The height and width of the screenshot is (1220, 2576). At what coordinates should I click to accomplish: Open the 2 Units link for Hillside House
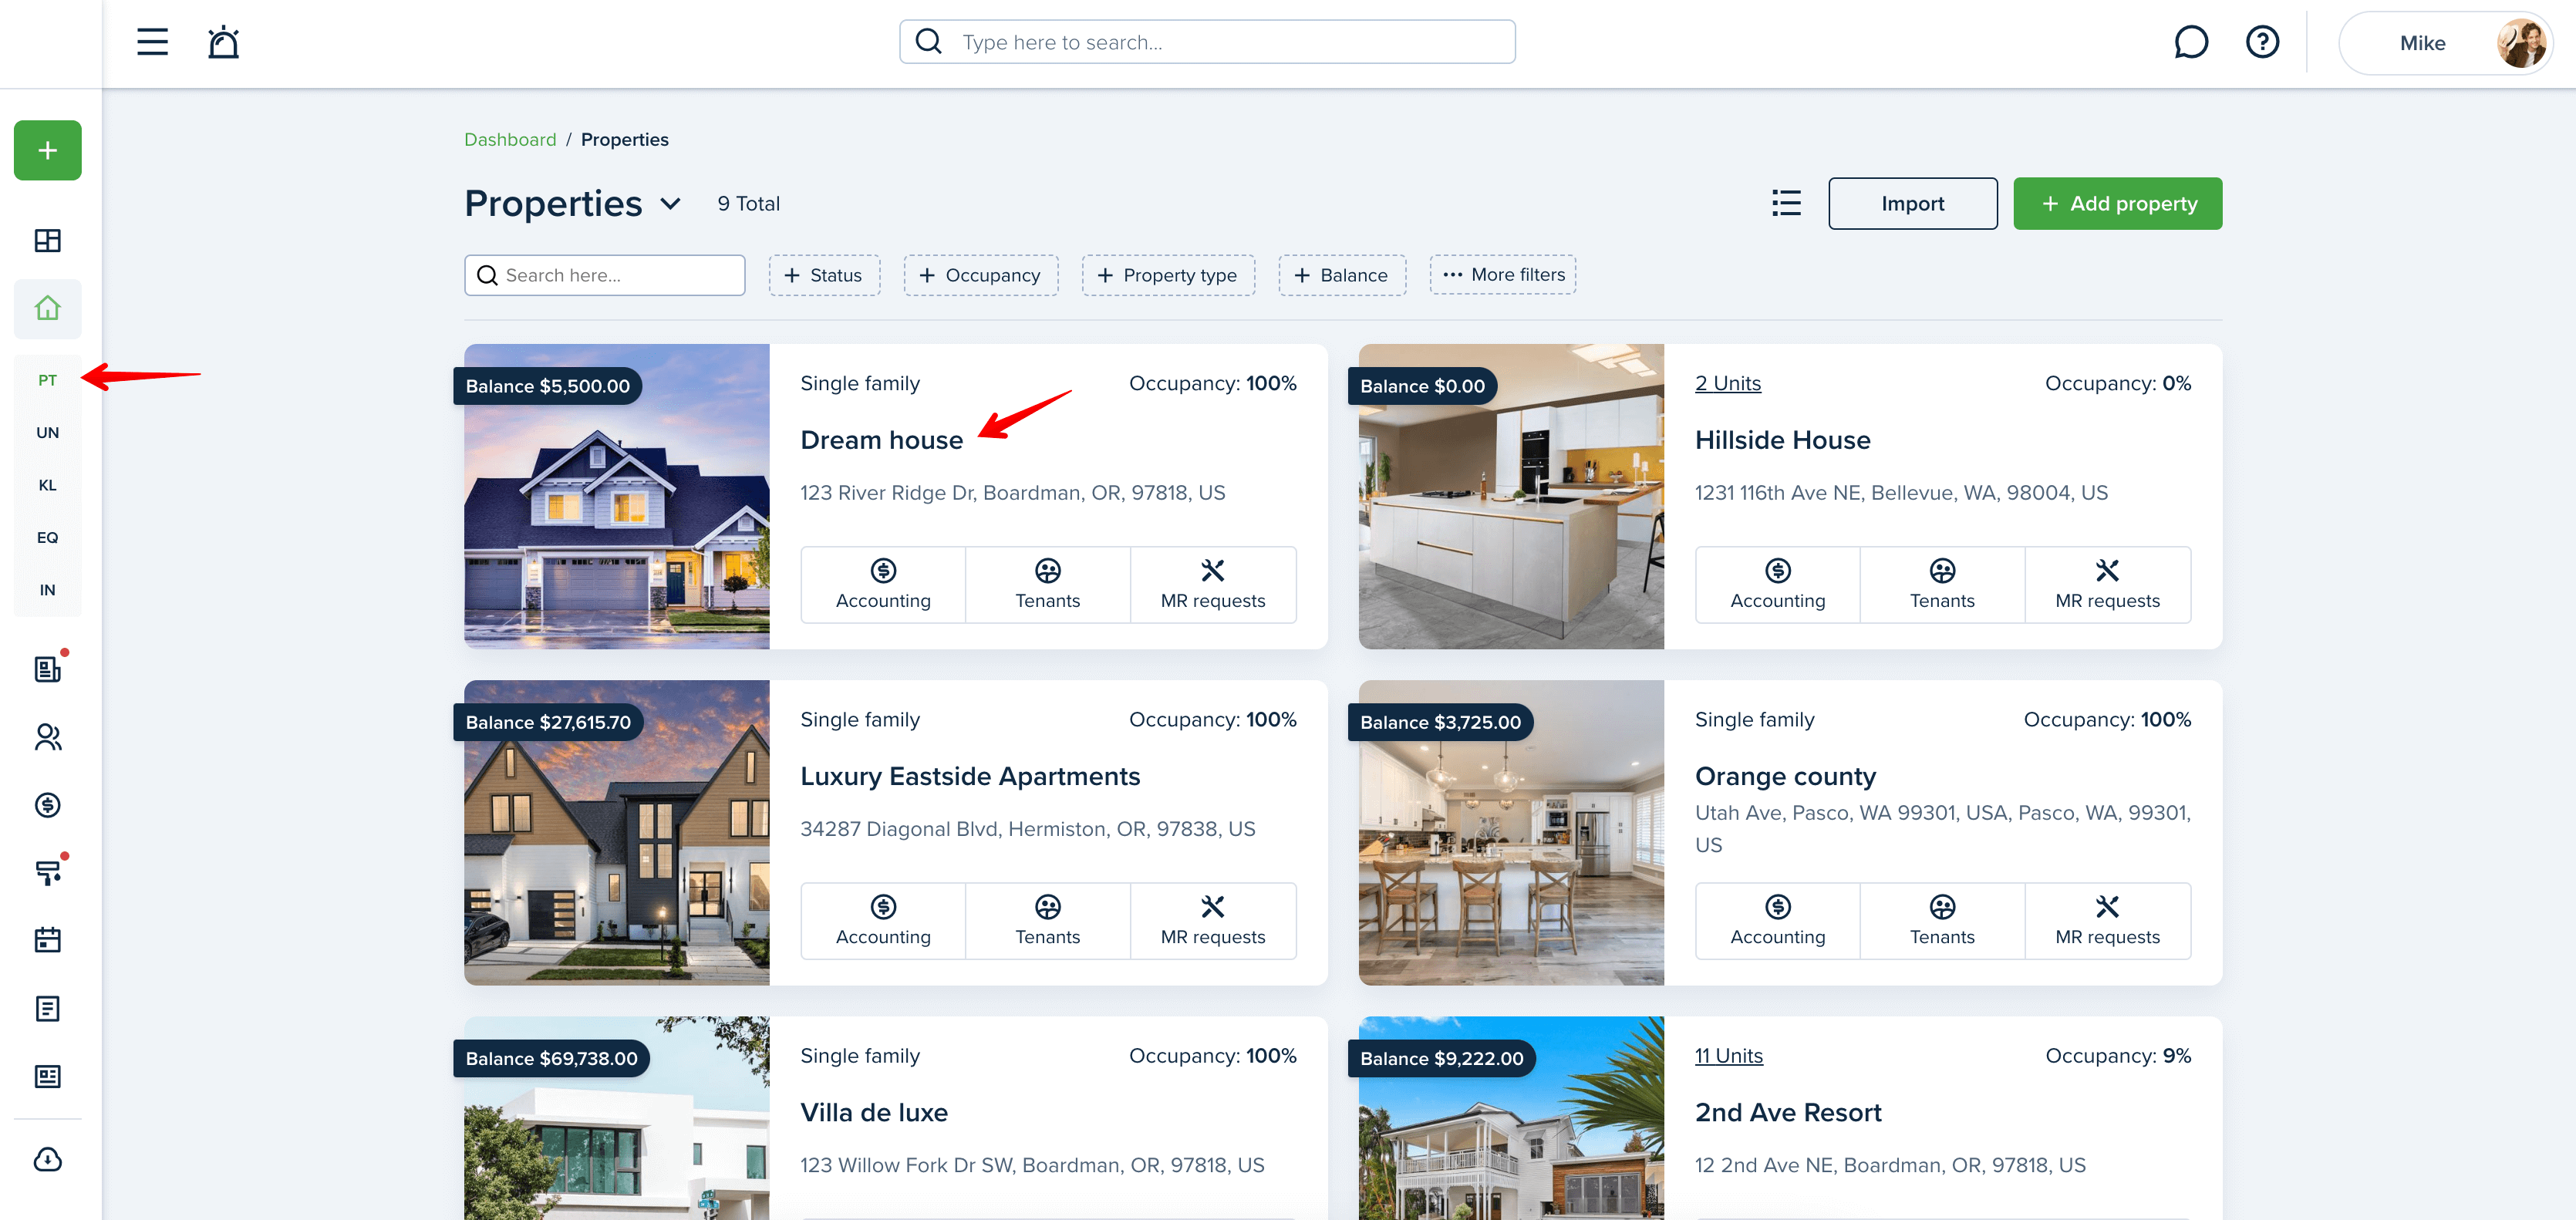pyautogui.click(x=1727, y=383)
